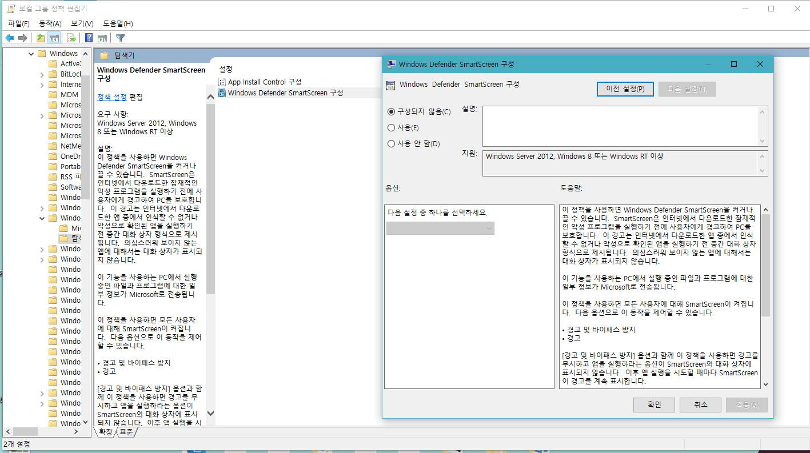This screenshot has width=810, height=453.
Task: Click the description panel scroll down arrow
Action: pos(210,413)
